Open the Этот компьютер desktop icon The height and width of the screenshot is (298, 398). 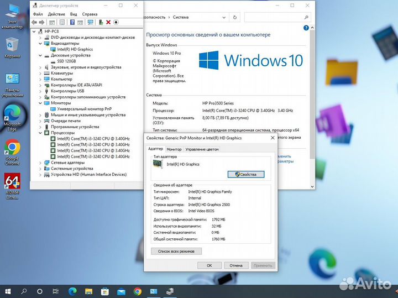pos(12,17)
